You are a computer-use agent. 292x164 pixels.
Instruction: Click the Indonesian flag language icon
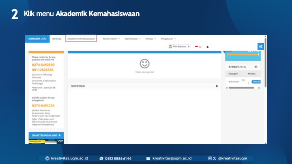click(197, 47)
